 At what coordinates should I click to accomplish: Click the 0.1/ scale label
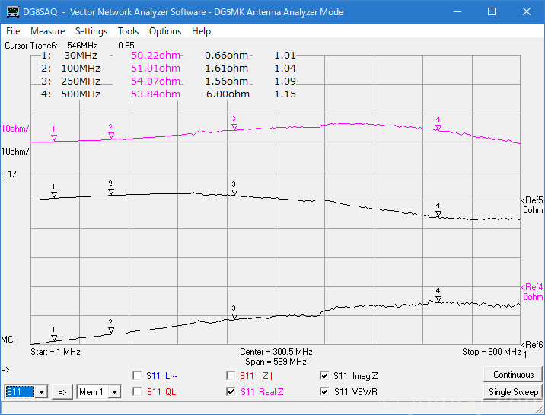8,174
